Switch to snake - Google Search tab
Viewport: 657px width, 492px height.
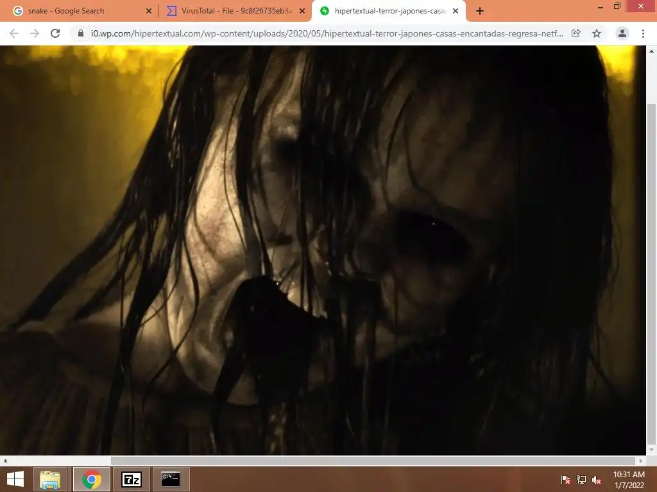(x=80, y=11)
